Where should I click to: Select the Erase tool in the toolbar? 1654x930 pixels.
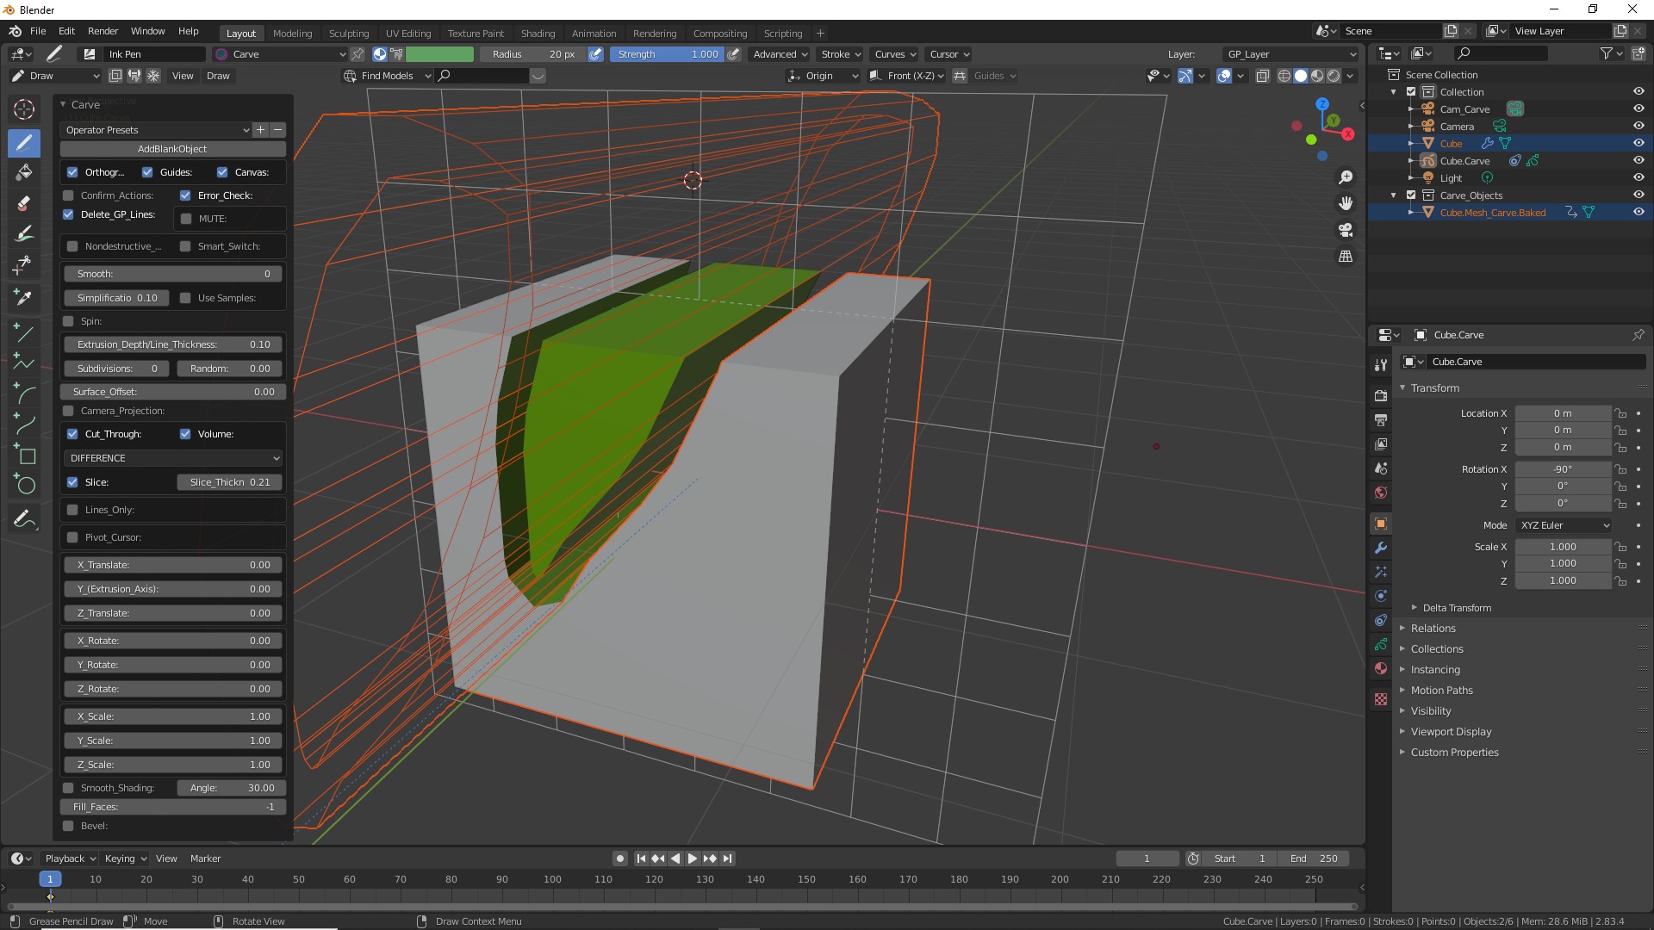point(24,204)
